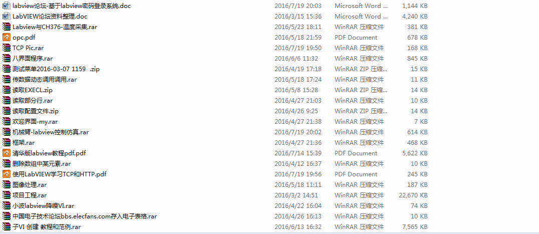Select the 项目工程.rar file name
The image size is (539, 234).
point(30,195)
